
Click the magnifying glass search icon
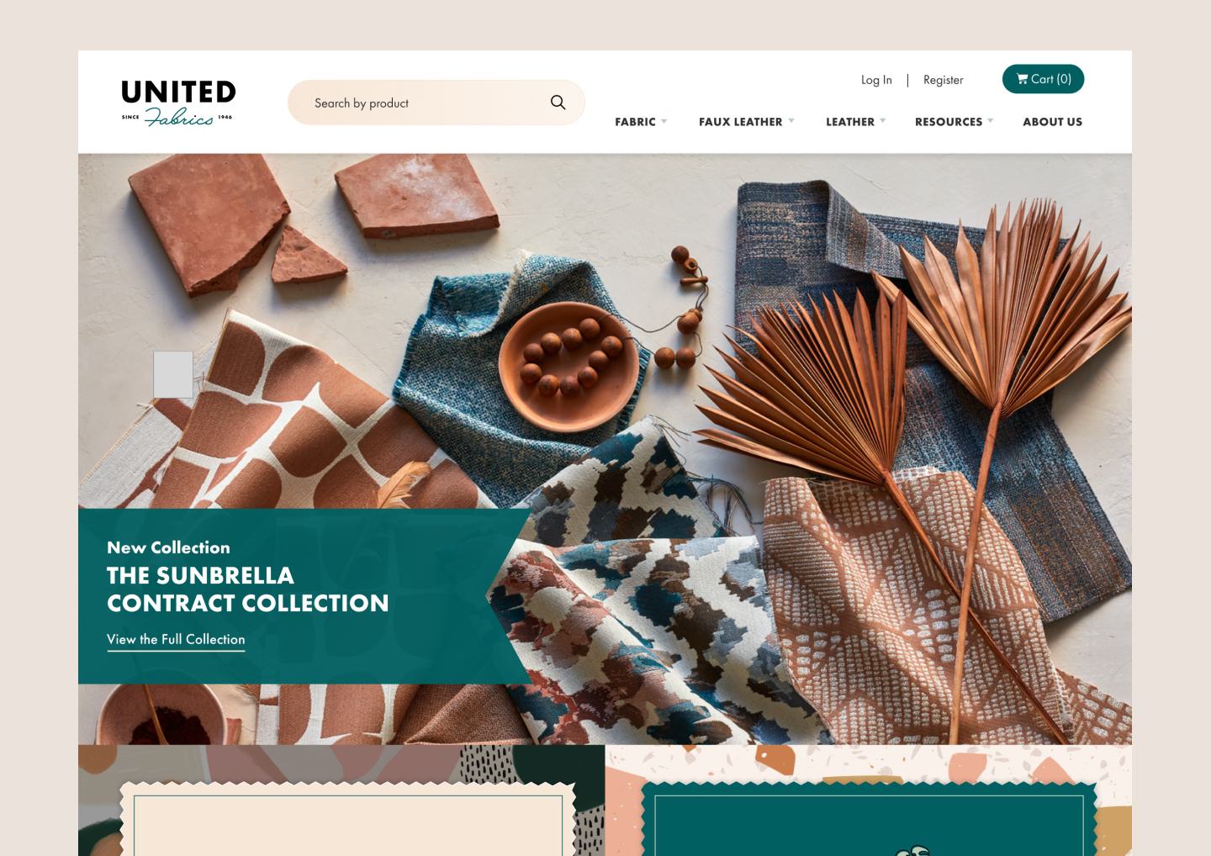[x=558, y=103]
